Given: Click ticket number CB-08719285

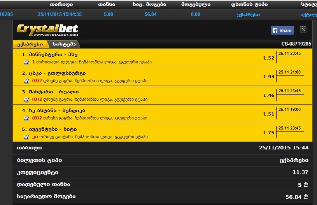Looking at the screenshot, I should (296, 44).
